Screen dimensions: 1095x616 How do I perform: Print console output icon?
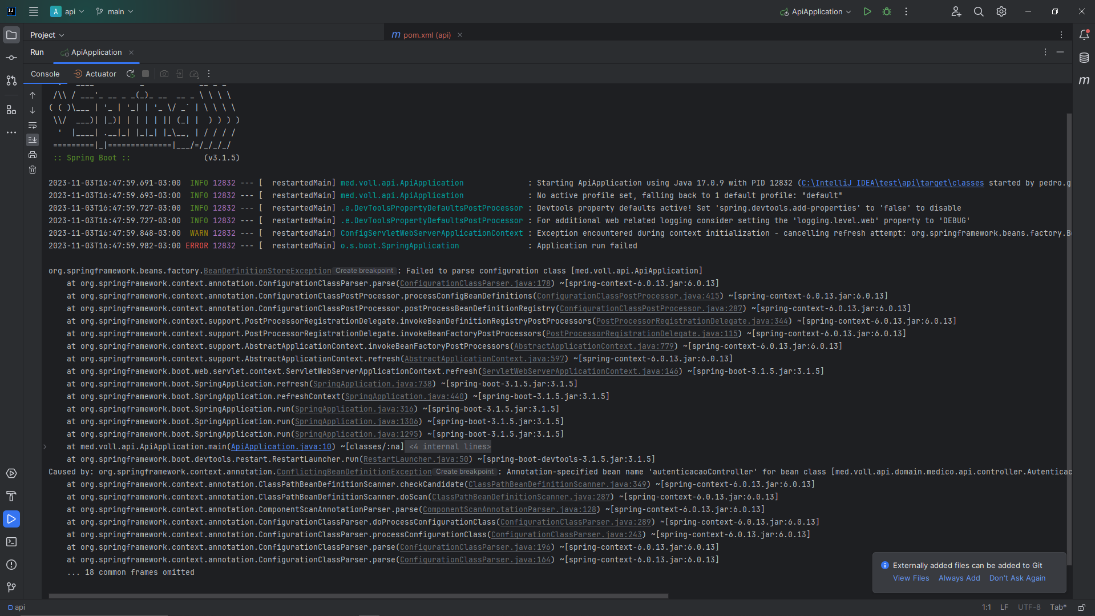(x=33, y=155)
